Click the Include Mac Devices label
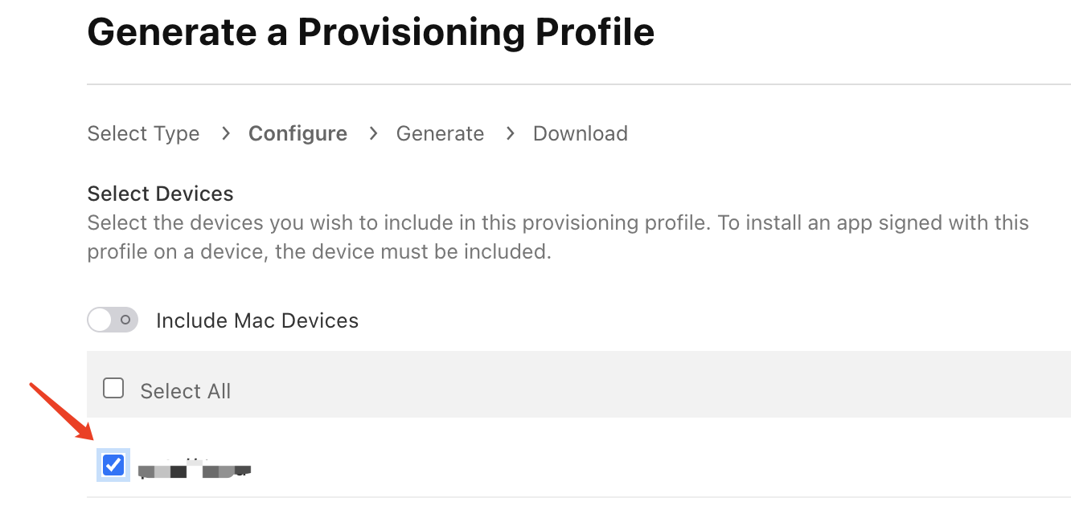The height and width of the screenshot is (514, 1071). click(x=256, y=320)
